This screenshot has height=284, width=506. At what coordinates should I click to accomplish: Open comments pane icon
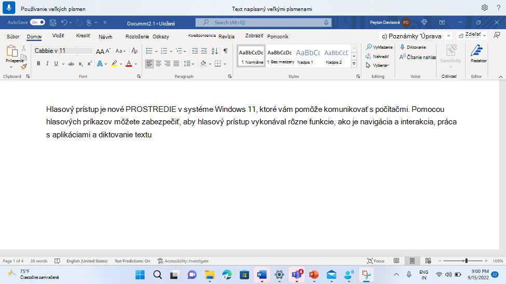pos(497,35)
